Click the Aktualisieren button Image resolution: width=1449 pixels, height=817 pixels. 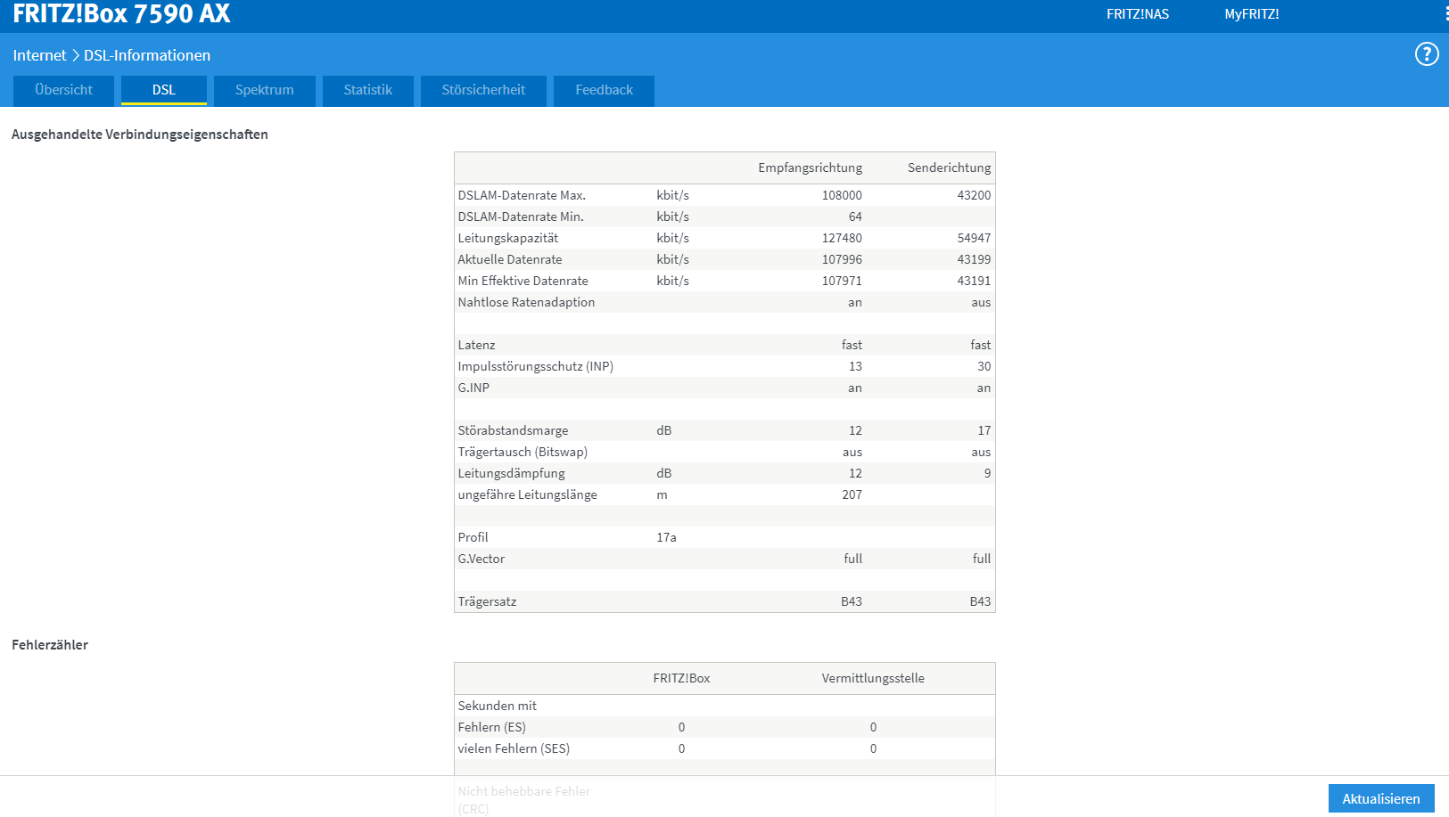(1381, 798)
